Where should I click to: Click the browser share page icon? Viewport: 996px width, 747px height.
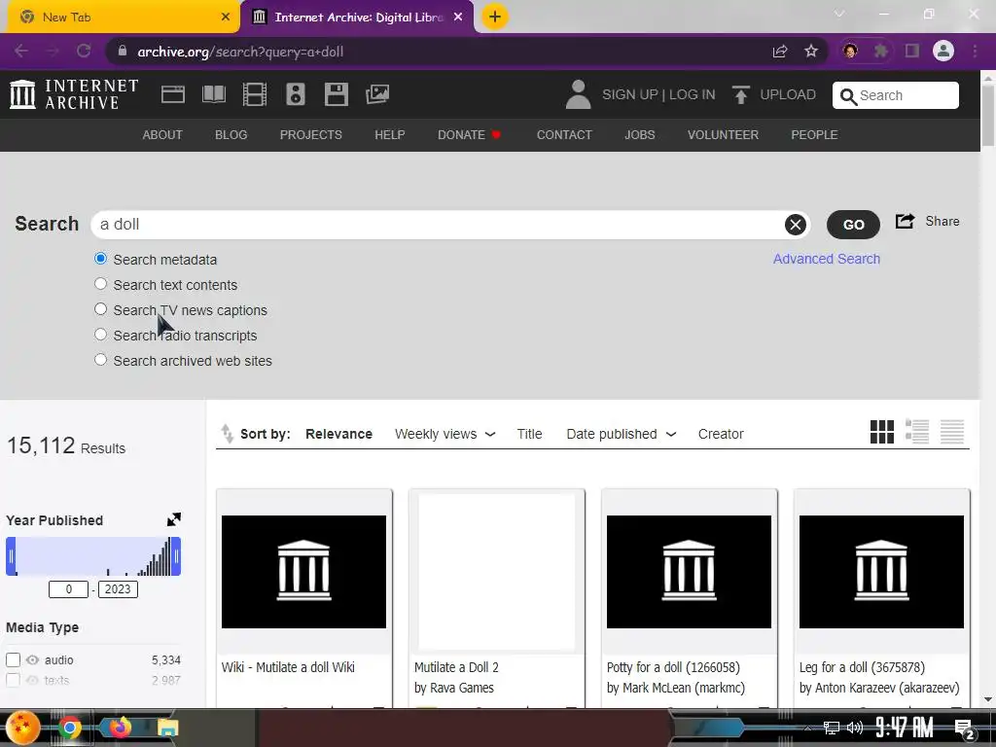point(780,52)
